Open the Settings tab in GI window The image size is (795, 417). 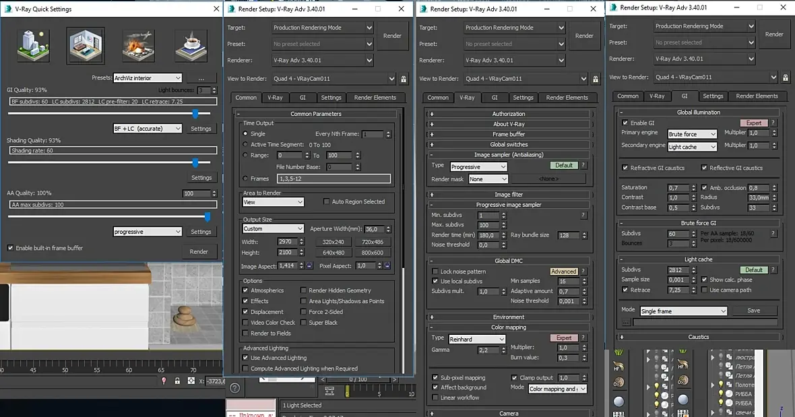(x=713, y=96)
